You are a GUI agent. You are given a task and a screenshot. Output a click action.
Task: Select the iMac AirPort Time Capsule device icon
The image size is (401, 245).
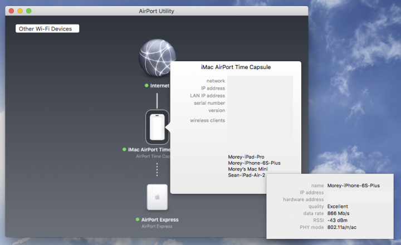pyautogui.click(x=157, y=127)
